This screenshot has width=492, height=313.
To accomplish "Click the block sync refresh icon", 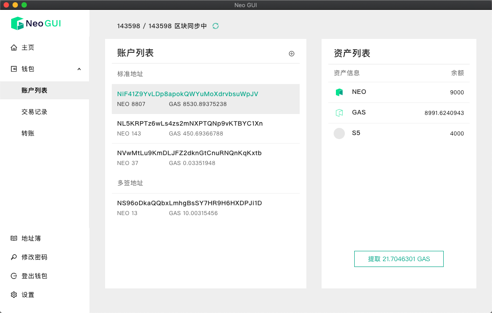I will (x=216, y=26).
